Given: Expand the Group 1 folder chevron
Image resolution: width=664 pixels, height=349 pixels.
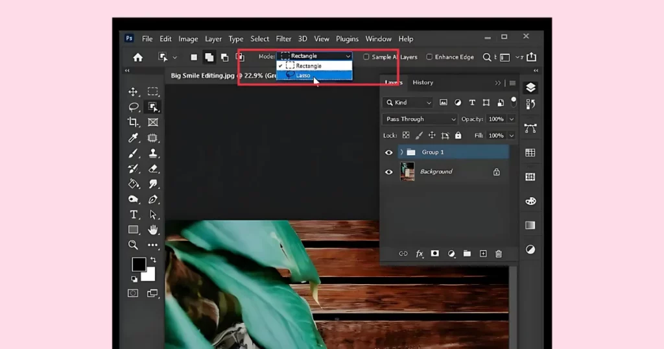Looking at the screenshot, I should [x=401, y=152].
